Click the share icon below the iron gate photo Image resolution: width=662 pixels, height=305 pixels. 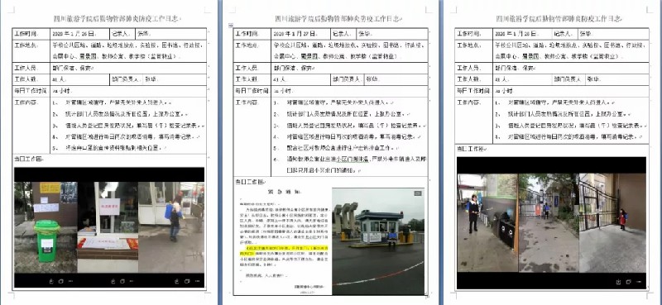click(618, 282)
